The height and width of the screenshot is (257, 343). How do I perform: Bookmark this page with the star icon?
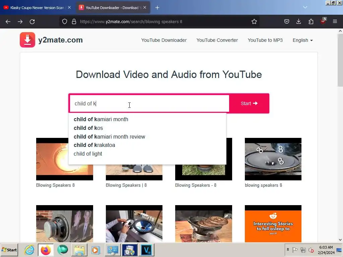pyautogui.click(x=254, y=22)
